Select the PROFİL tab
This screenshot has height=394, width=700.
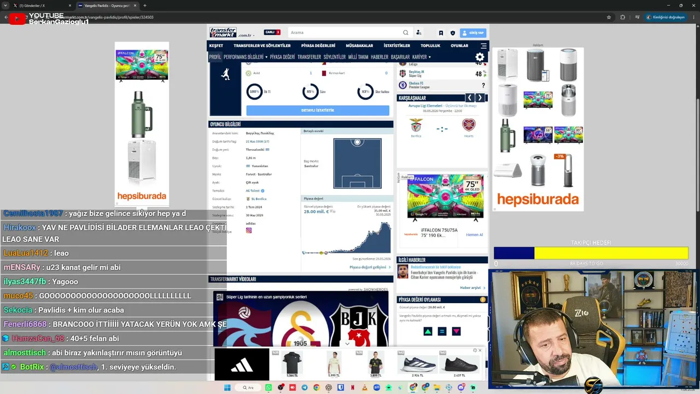215,57
